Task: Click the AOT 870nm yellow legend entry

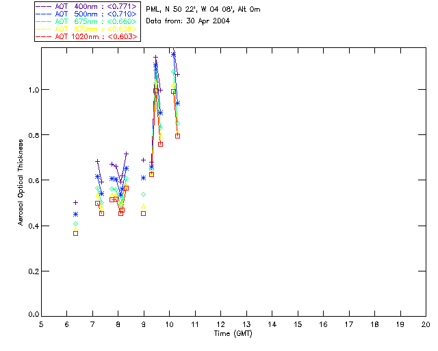Action: [x=86, y=29]
